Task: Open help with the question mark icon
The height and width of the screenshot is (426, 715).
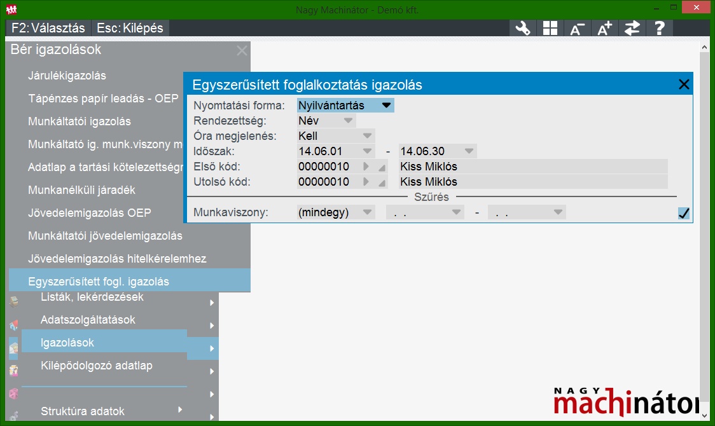Action: (x=660, y=28)
